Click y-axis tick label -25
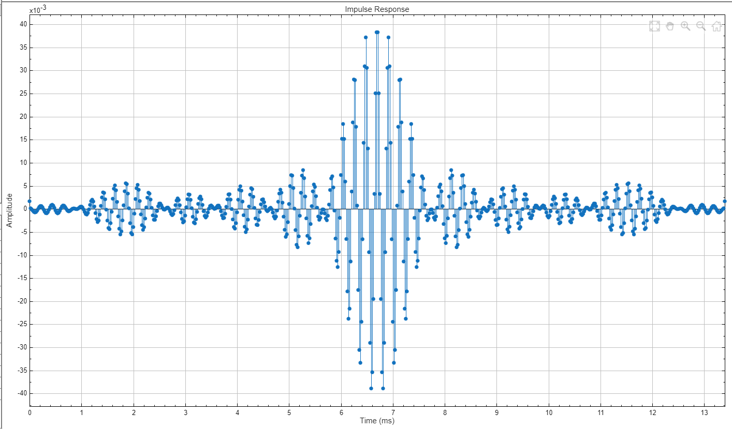Viewport: 732px width, 429px height. point(22,324)
